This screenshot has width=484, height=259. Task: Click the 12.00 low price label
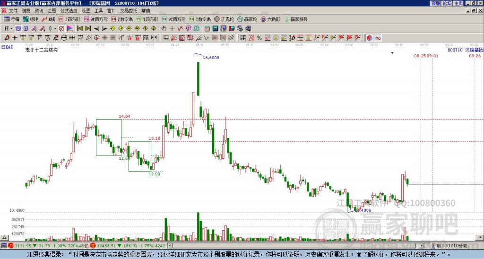[155, 174]
